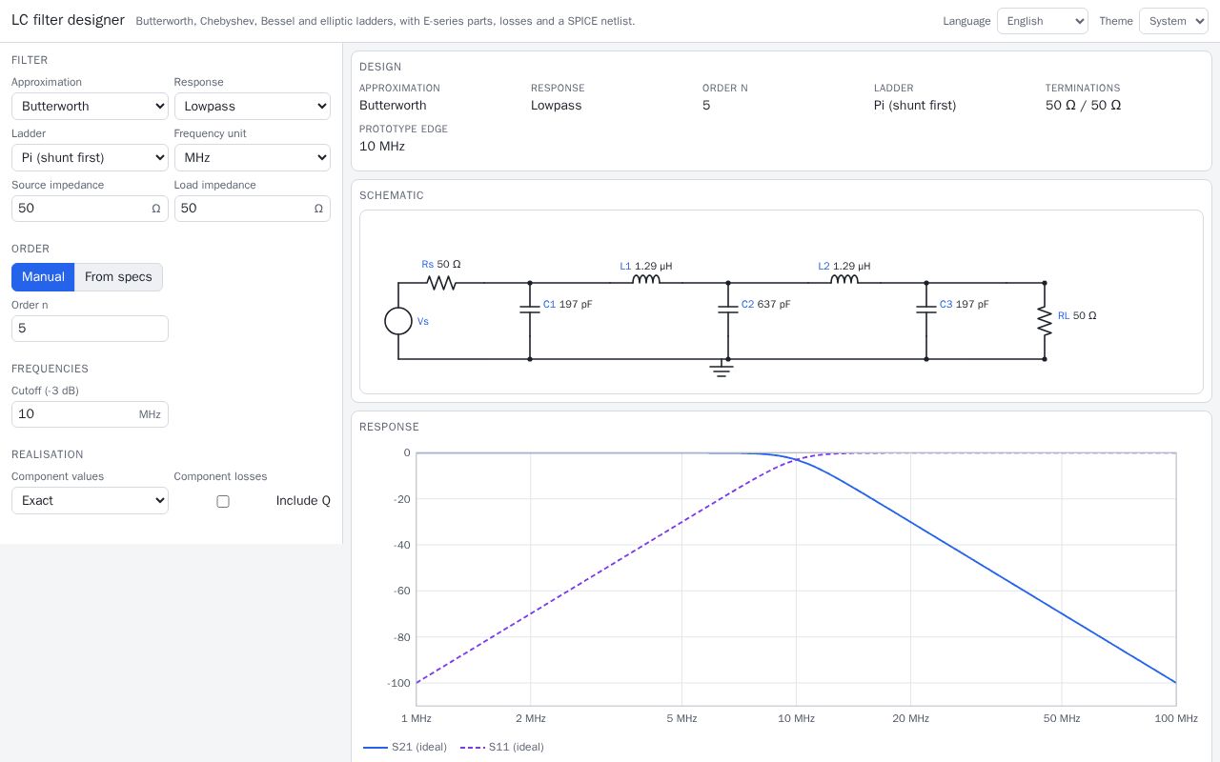The image size is (1220, 762).
Task: Click the S11 (ideal) legend entry
Action: click(x=502, y=747)
